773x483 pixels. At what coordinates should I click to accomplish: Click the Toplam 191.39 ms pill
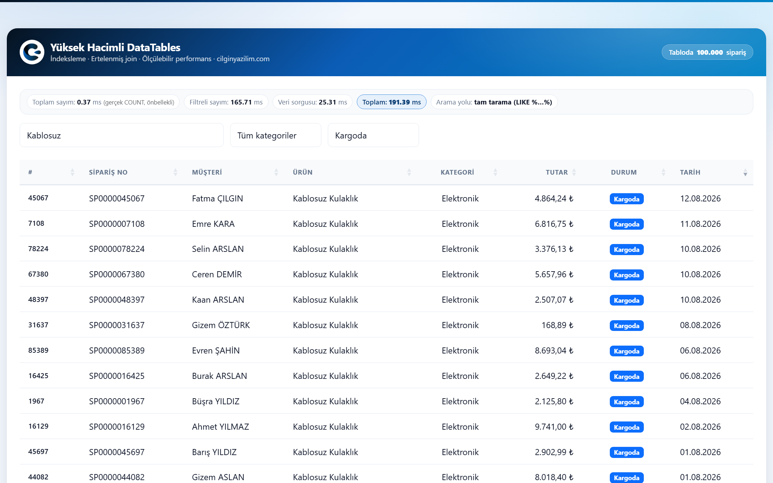(392, 102)
